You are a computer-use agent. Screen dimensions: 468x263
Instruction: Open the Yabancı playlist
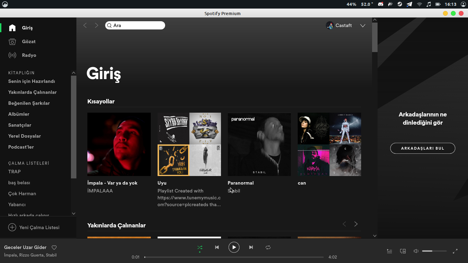point(17,204)
